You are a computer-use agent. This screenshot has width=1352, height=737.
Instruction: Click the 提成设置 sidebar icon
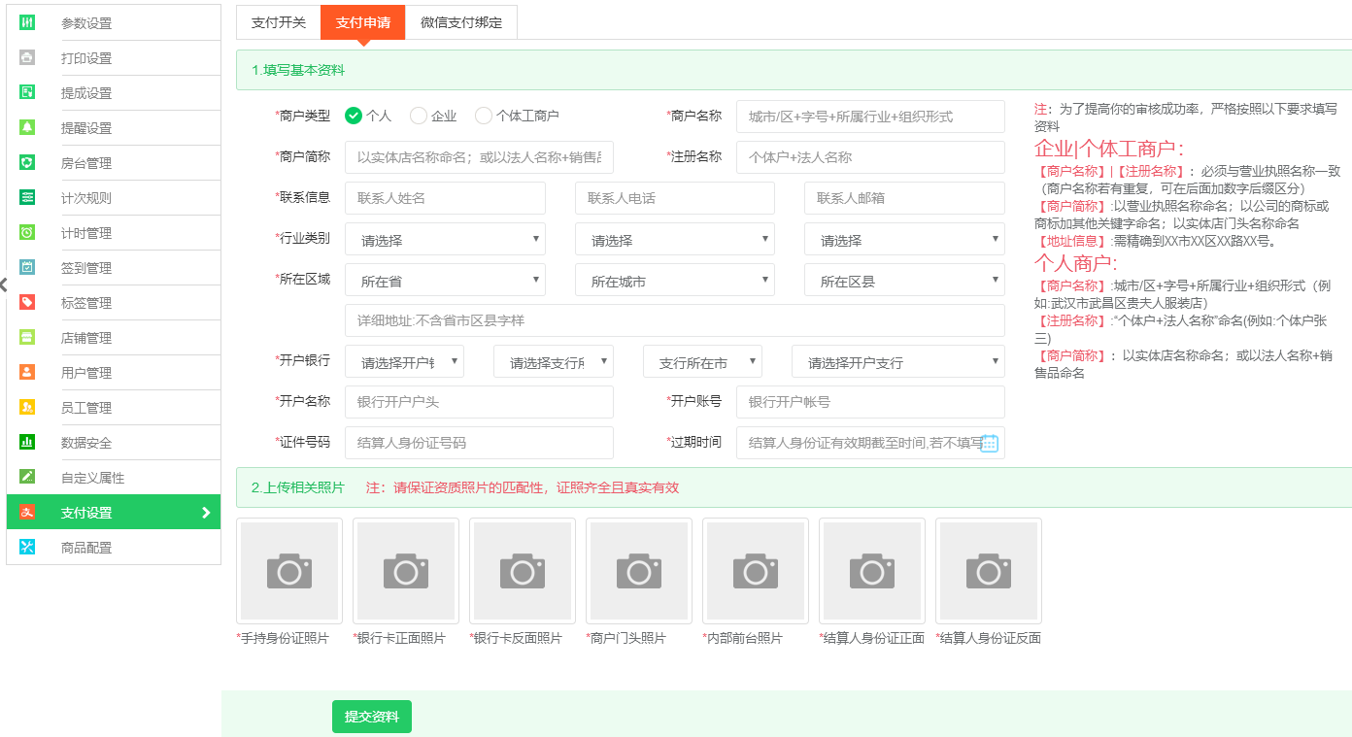[27, 92]
